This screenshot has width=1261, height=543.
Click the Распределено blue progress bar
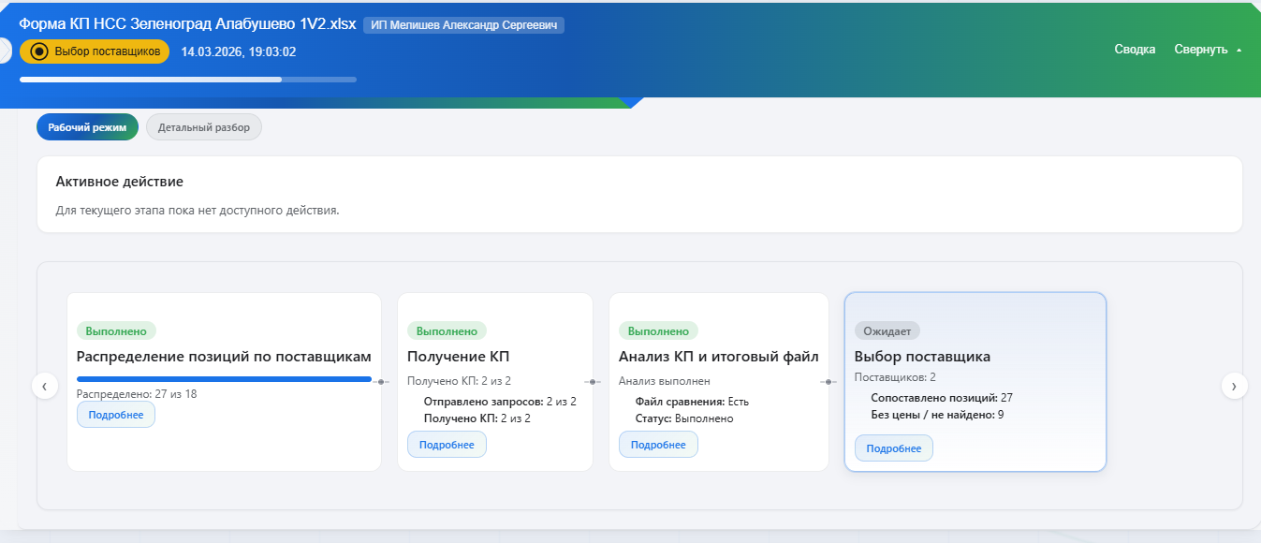click(x=224, y=379)
